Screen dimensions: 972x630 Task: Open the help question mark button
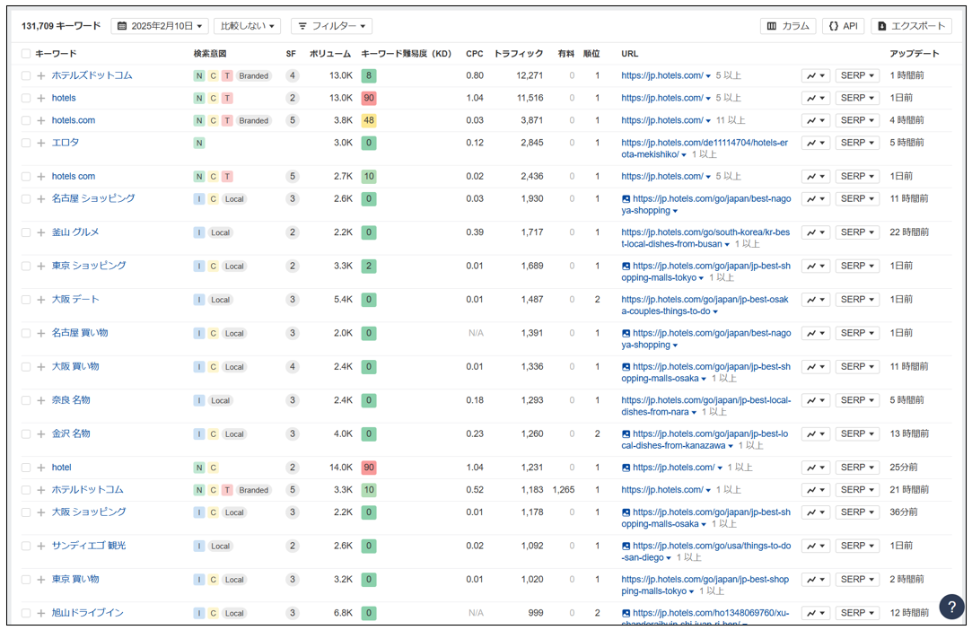(951, 607)
